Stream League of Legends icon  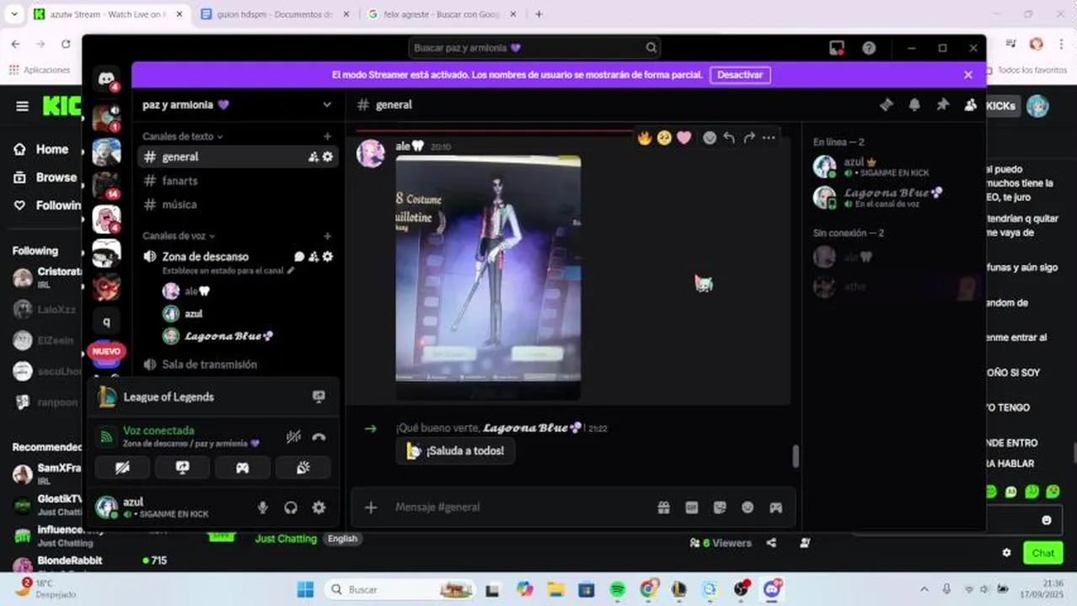point(319,396)
